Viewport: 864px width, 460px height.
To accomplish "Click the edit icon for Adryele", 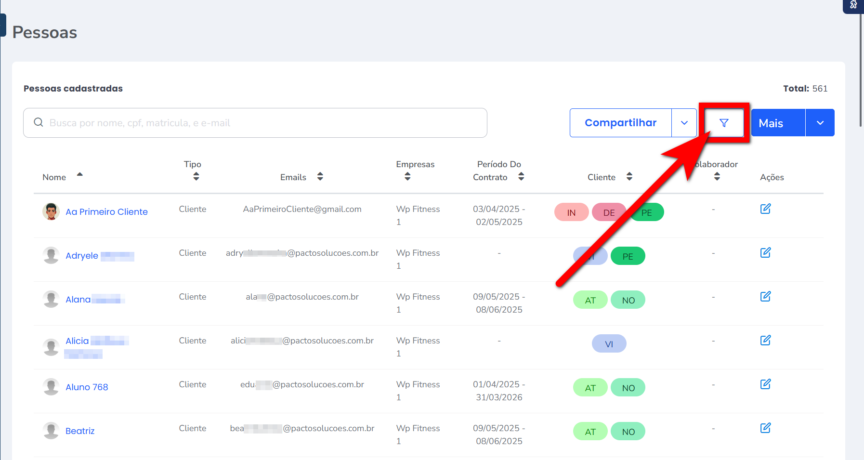I will (x=765, y=253).
